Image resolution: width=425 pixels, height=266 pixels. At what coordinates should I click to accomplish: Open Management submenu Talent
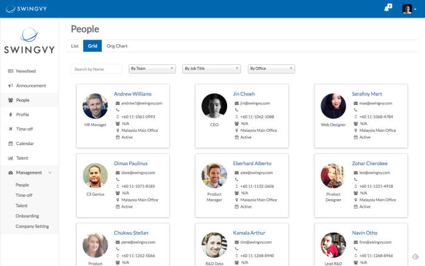(x=21, y=205)
